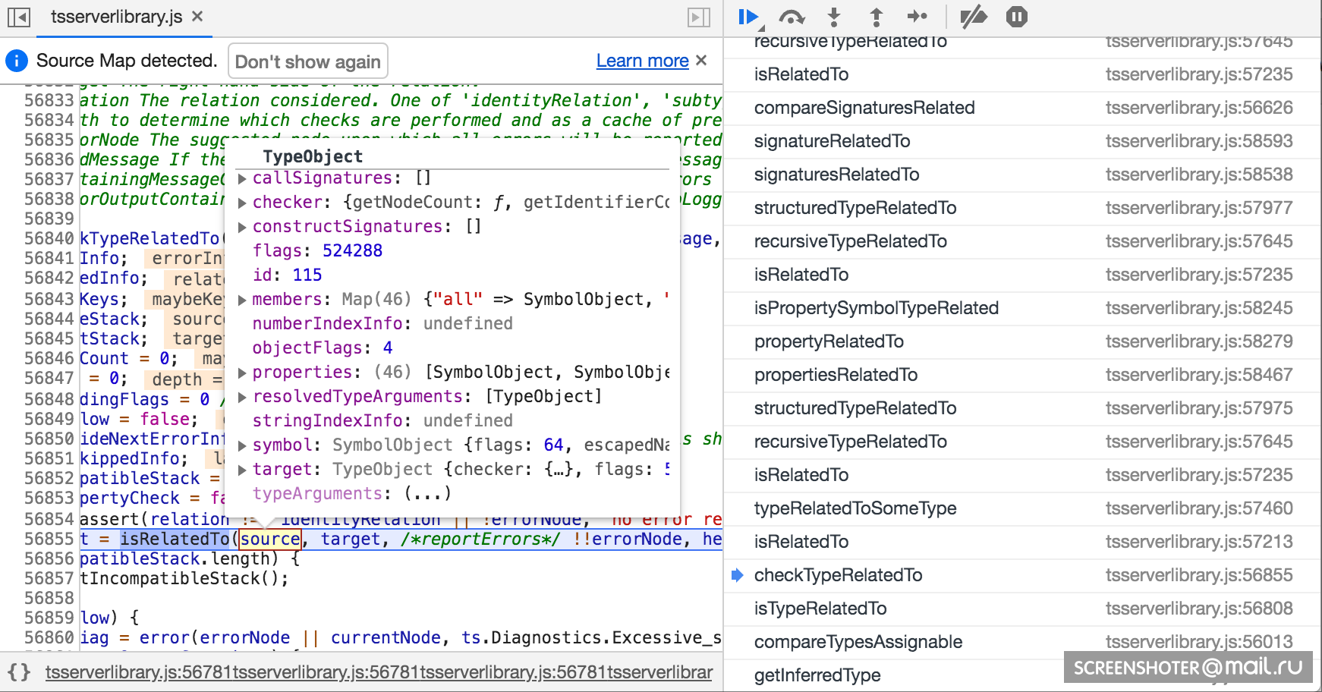
Task: Open the Learn more link
Action: 642,61
